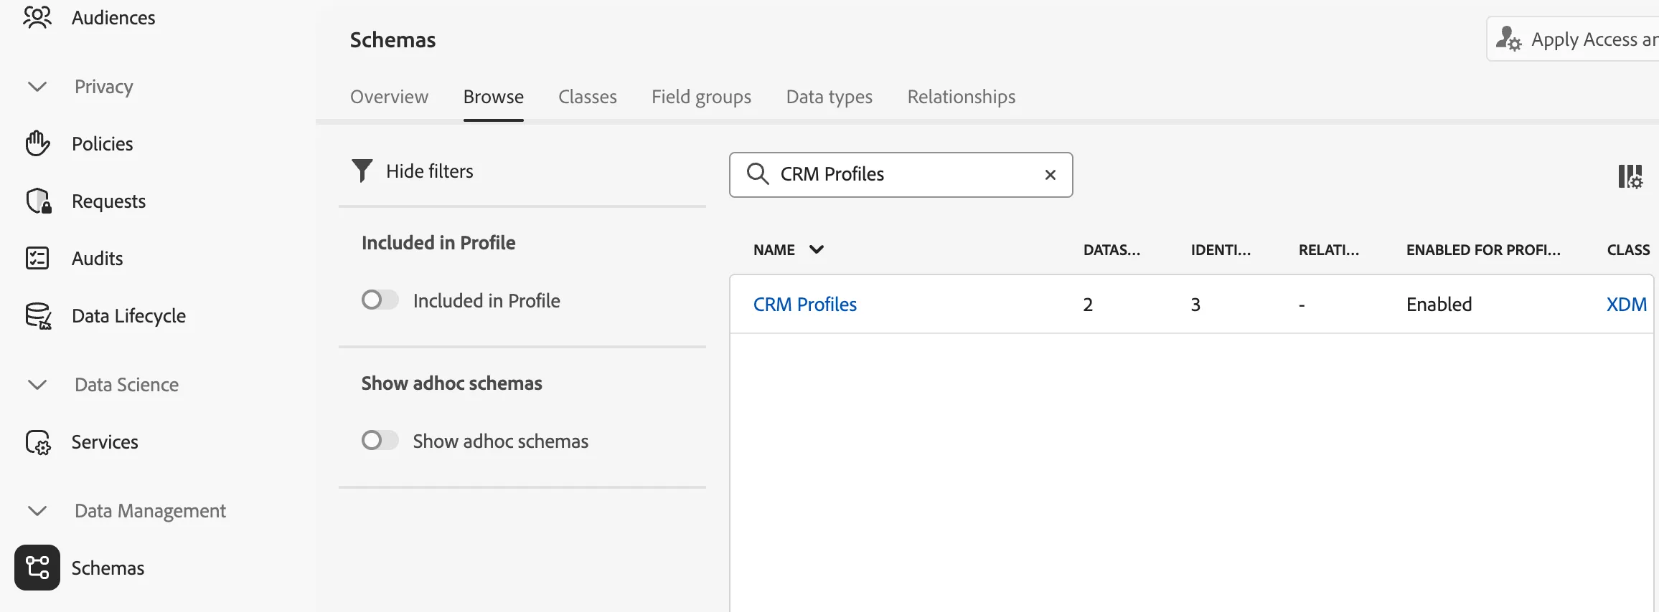This screenshot has width=1659, height=612.
Task: Click the DATAS... column header
Action: coord(1112,250)
